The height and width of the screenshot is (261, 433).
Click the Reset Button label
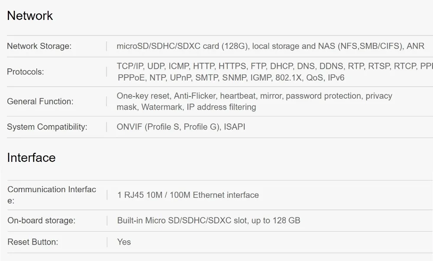click(x=32, y=242)
